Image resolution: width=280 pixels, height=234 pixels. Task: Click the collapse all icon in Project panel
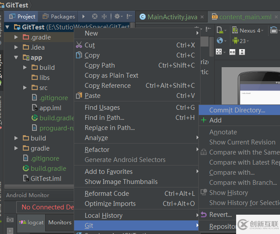pos(104,17)
